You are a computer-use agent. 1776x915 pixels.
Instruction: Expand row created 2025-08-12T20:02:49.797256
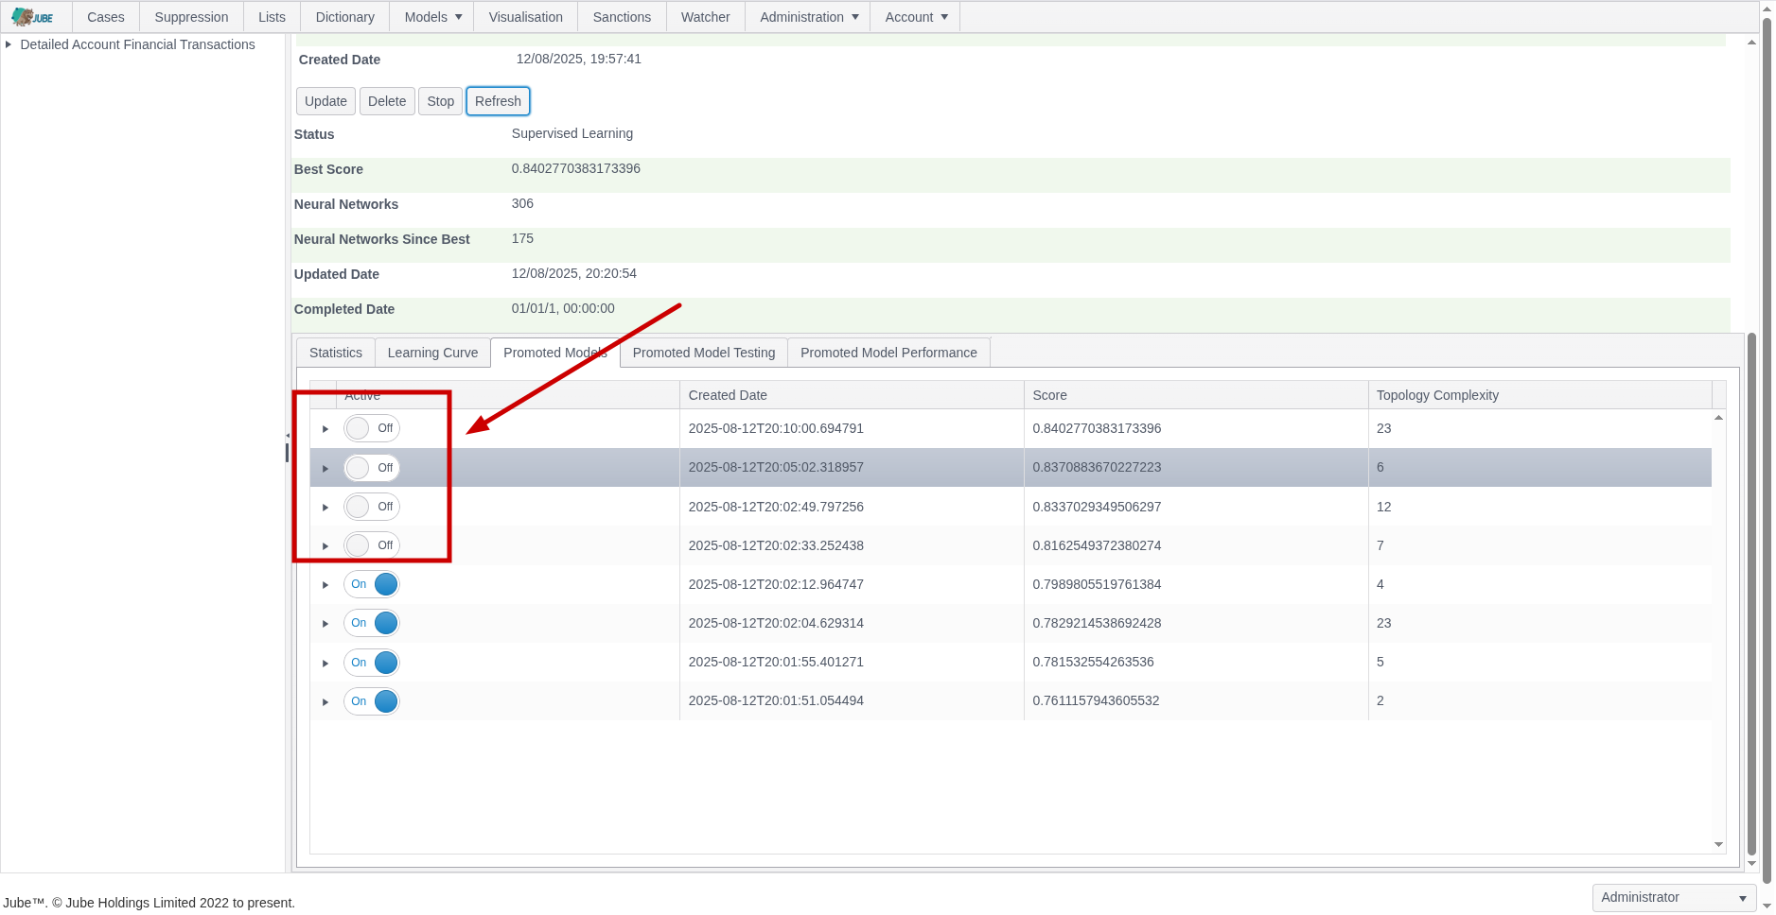click(x=325, y=508)
